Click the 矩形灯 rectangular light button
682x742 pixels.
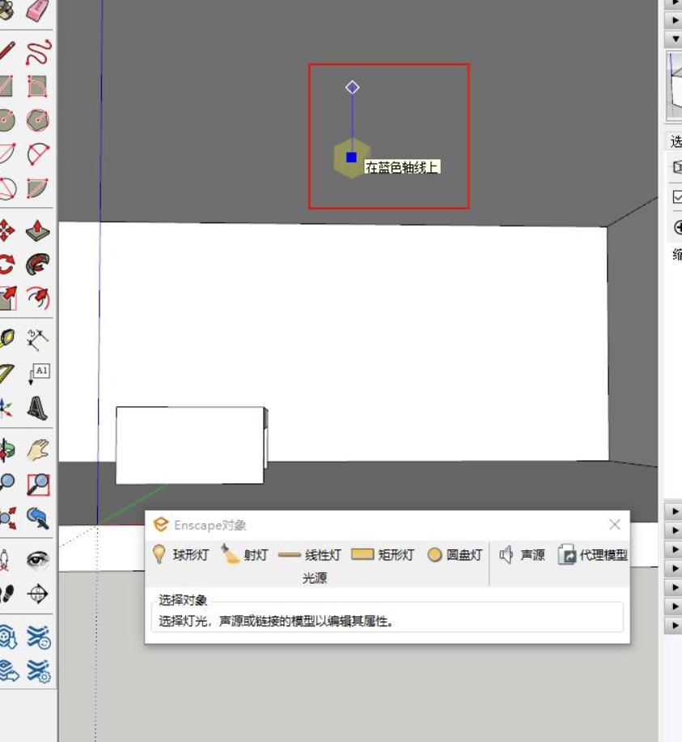pos(383,555)
